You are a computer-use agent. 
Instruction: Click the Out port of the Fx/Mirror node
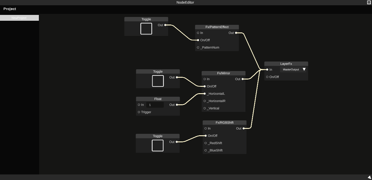pos(243,79)
